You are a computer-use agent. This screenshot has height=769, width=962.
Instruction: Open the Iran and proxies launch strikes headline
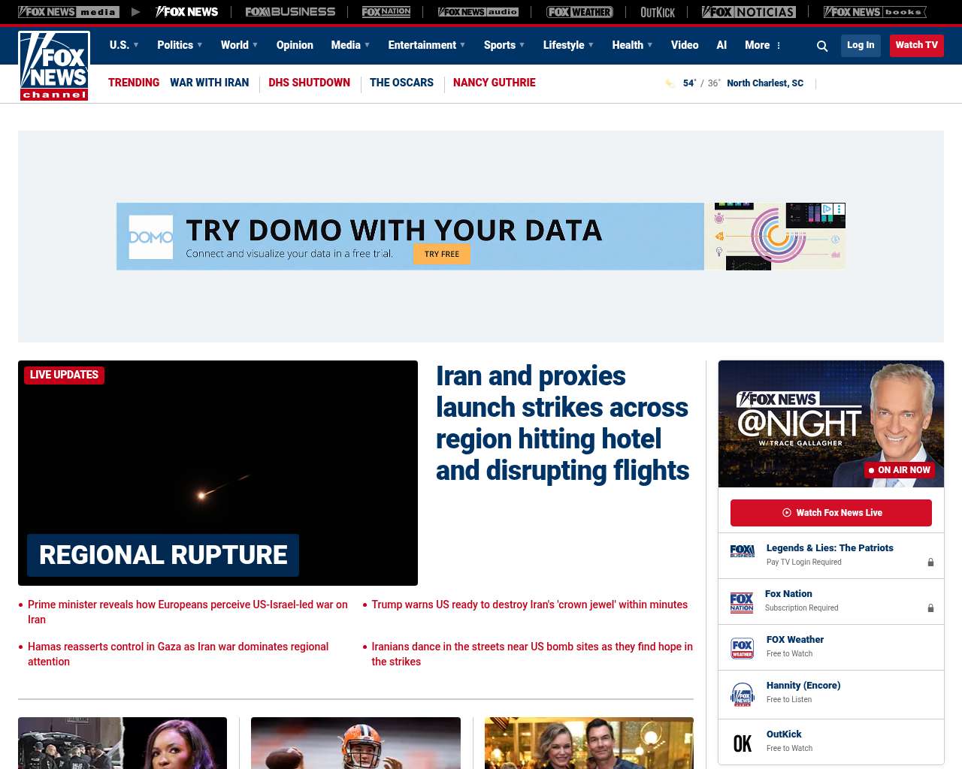[563, 423]
